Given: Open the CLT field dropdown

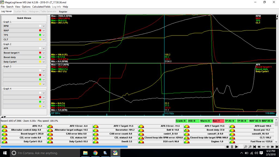Looking at the screenshot, I should (x=44, y=40).
